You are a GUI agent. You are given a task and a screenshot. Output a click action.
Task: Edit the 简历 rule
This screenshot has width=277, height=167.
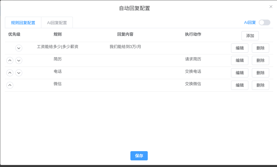[239, 60]
